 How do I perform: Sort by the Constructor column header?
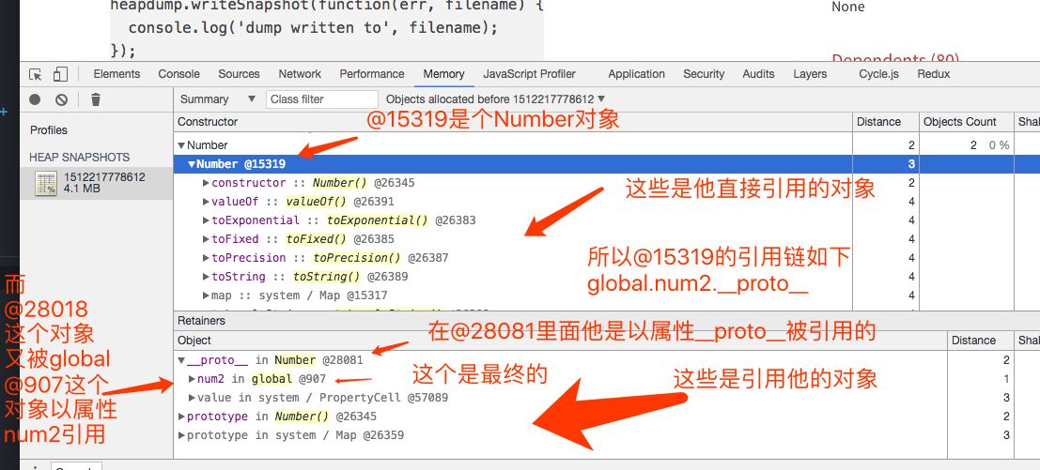click(x=513, y=122)
